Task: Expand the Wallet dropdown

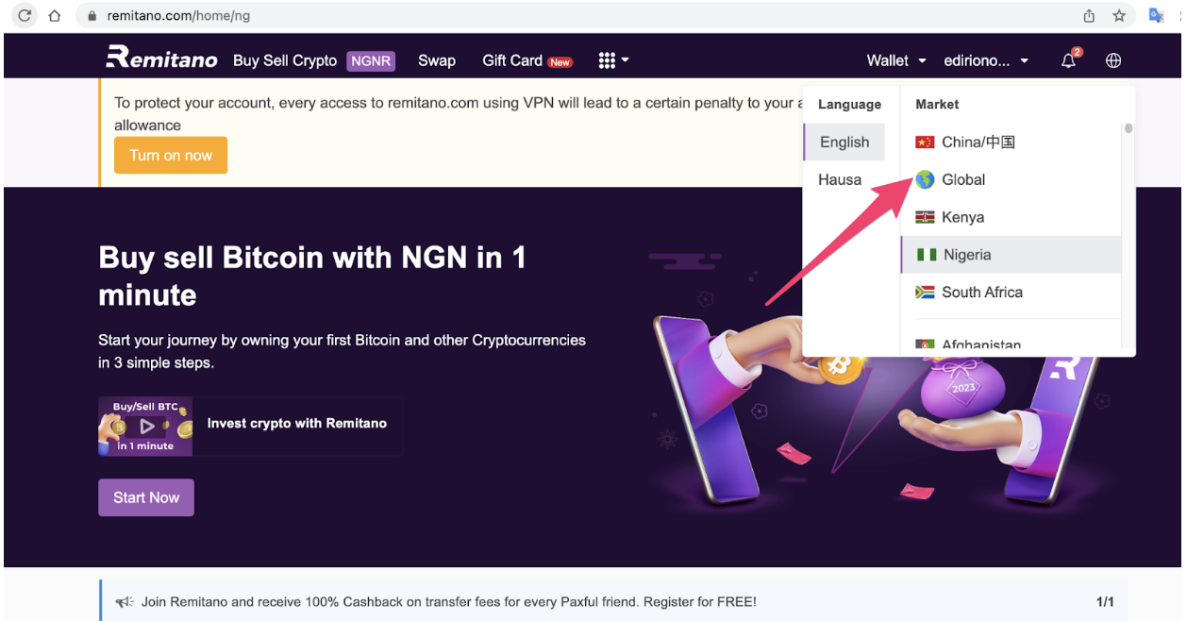Action: (x=894, y=59)
